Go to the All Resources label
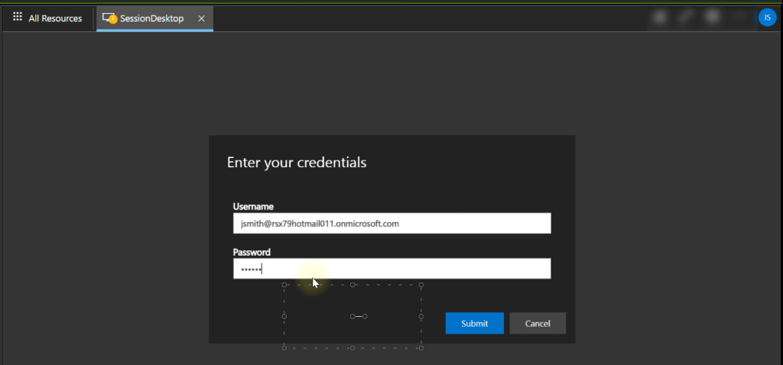This screenshot has height=365, width=783. 55,18
